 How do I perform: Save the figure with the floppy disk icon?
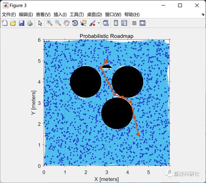pos(22,23)
